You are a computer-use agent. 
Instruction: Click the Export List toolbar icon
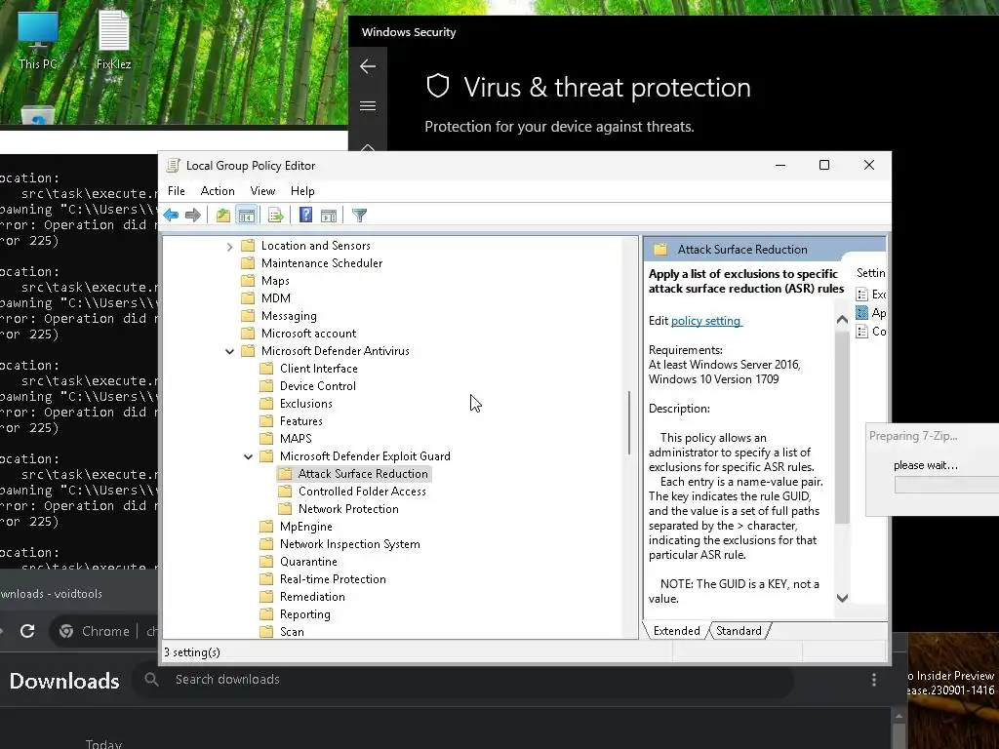[275, 216]
